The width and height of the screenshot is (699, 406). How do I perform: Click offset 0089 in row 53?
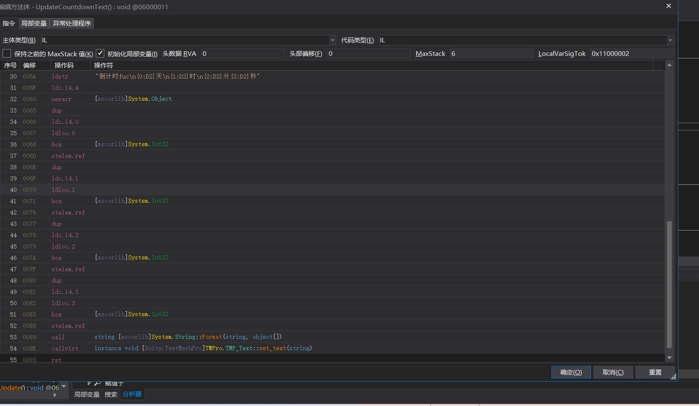tap(29, 337)
